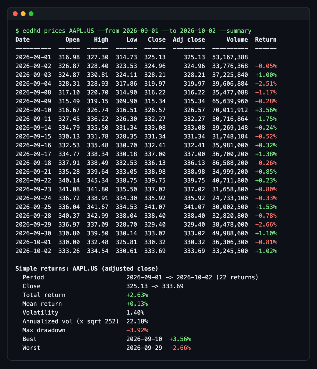Click the red close window button
The image size is (317, 369).
15,14
